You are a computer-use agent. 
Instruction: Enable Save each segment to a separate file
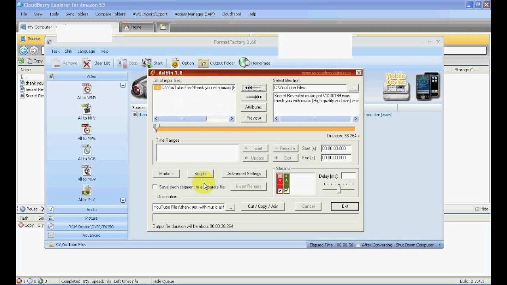[x=155, y=187]
